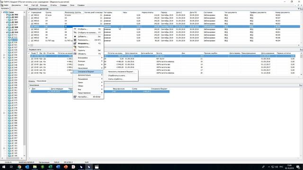Switch to the Начисления tab

click(41, 81)
